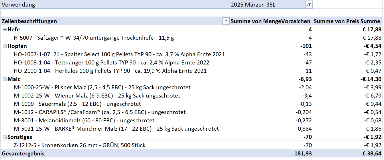Screen dimensions: 384x160
Task: Click the '2025 Märzen 35L' filter value cell
Action: (266, 5)
